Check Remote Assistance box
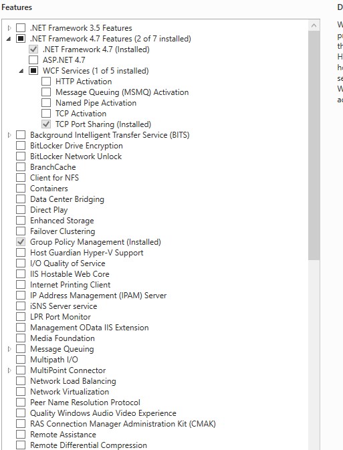 point(21,435)
